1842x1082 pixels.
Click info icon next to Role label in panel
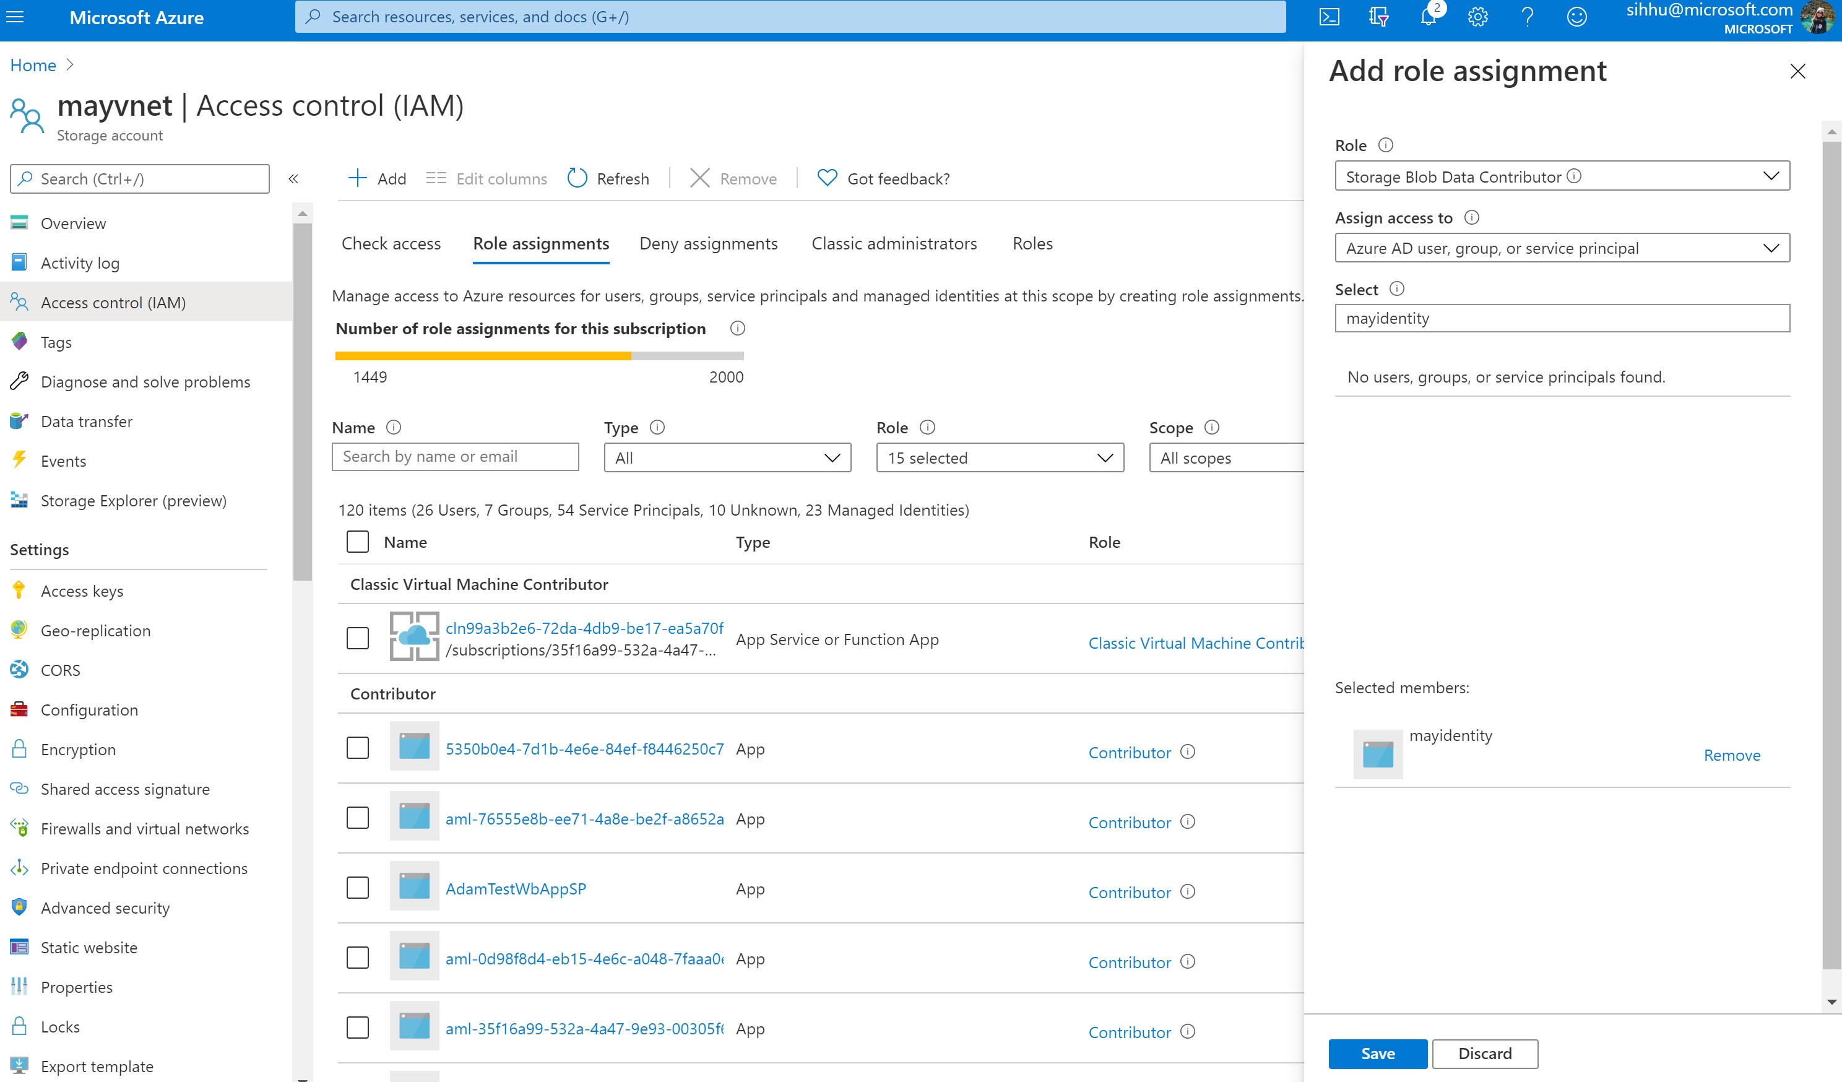click(x=1385, y=145)
